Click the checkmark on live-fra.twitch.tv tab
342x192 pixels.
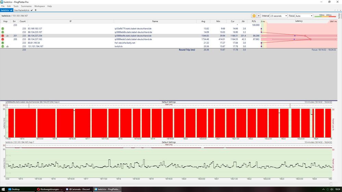(x=31, y=10)
